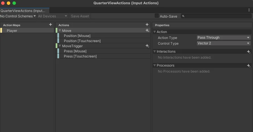
Task: Click the search magnifier icon
Action: point(183,16)
